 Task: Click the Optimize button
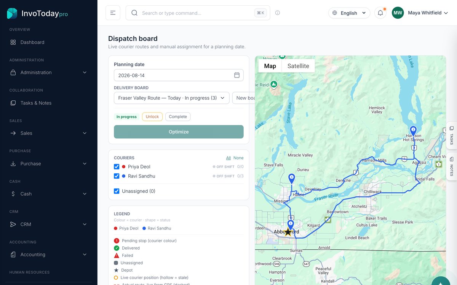click(x=179, y=132)
